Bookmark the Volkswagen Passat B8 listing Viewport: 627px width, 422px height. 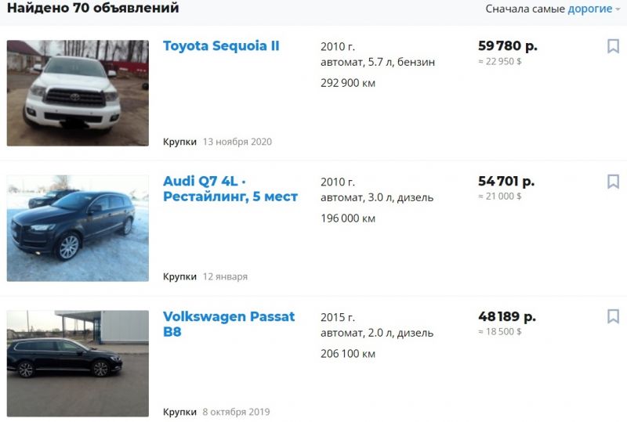point(613,316)
